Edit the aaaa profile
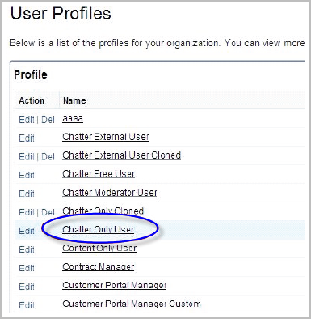Viewport: 311px width, 319px height. pos(27,120)
